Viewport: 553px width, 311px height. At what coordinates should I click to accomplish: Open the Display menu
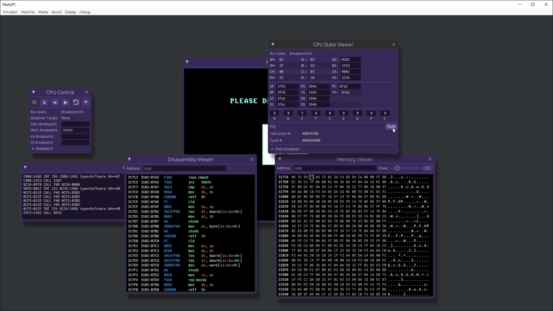click(x=70, y=12)
